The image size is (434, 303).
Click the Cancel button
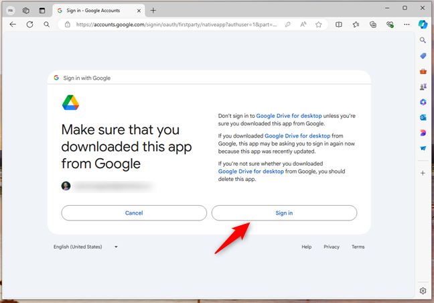pos(134,213)
